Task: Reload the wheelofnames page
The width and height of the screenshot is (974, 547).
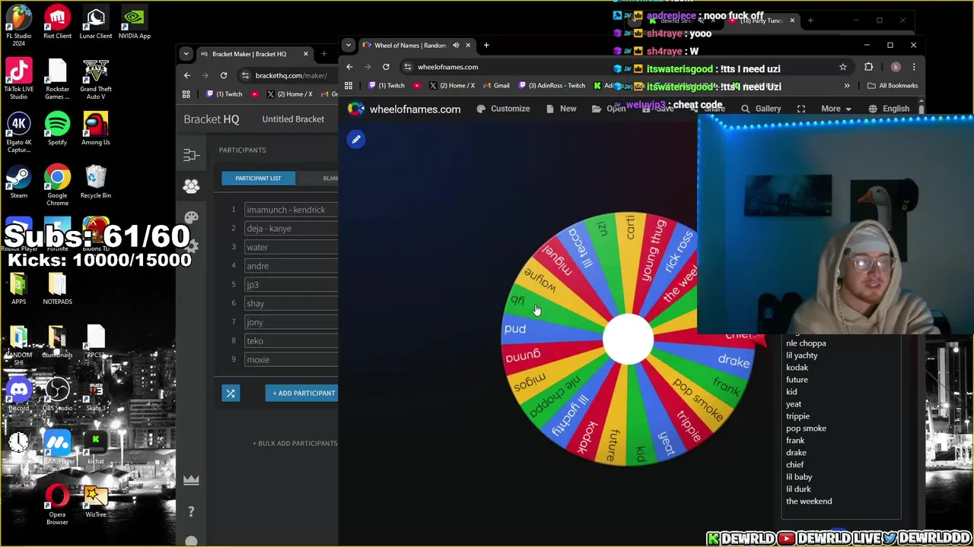Action: click(386, 67)
